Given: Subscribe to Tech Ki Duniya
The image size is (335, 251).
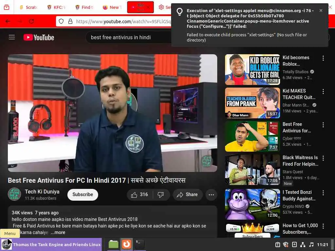Looking at the screenshot, I should coord(83,195).
